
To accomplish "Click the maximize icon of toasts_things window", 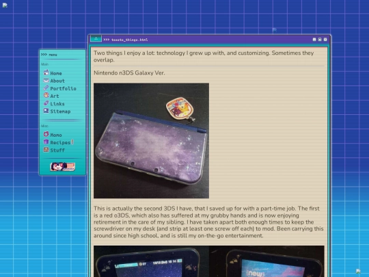I will 320,40.
